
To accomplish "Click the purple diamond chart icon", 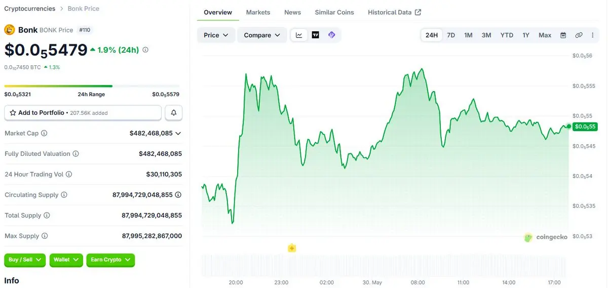I will [x=331, y=35].
